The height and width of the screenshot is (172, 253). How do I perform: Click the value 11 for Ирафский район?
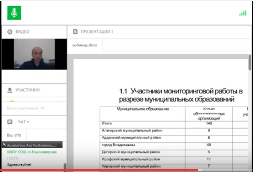tap(209, 159)
